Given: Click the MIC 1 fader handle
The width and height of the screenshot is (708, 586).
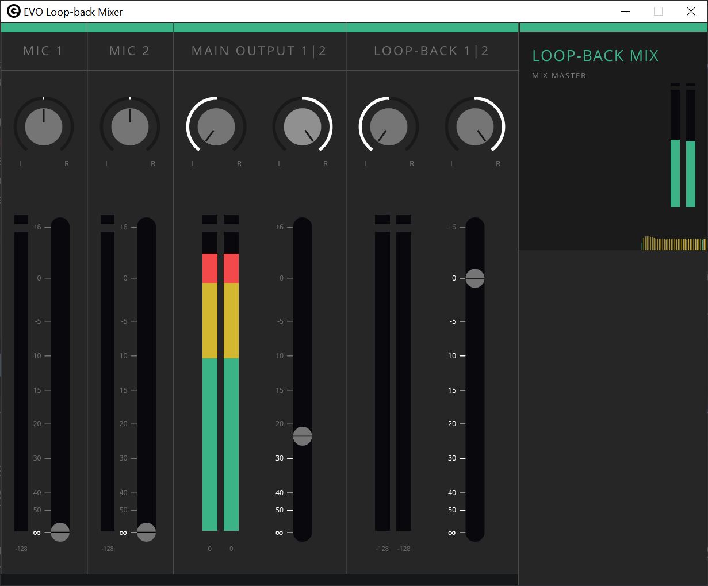Looking at the screenshot, I should coord(60,533).
